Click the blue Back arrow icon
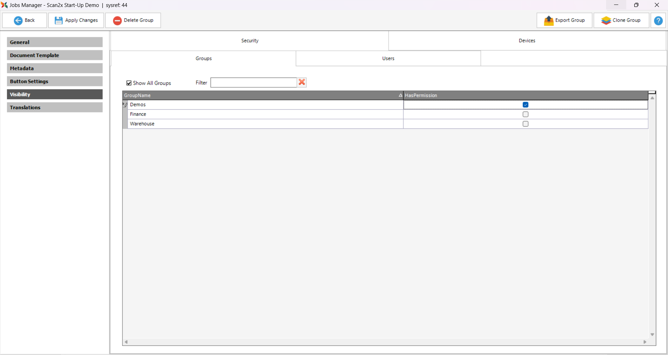 click(x=18, y=21)
